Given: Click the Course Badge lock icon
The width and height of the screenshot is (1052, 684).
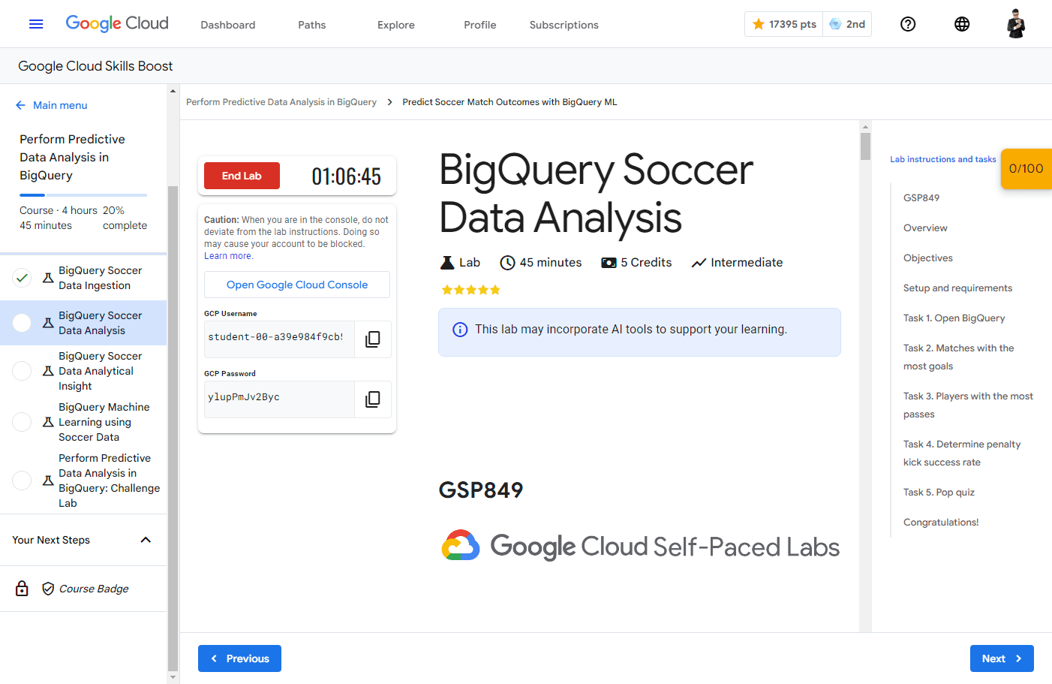Looking at the screenshot, I should [x=23, y=589].
